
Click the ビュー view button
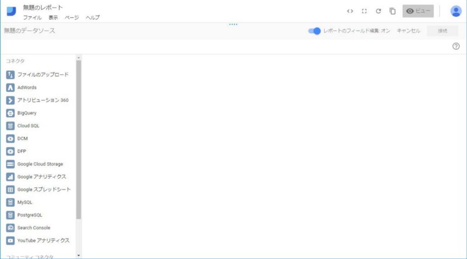coord(418,11)
